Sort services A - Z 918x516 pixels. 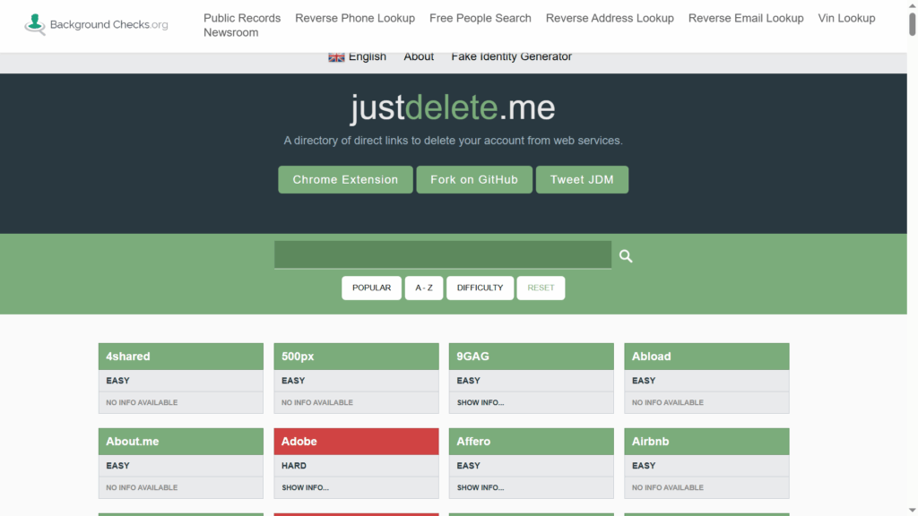point(424,288)
